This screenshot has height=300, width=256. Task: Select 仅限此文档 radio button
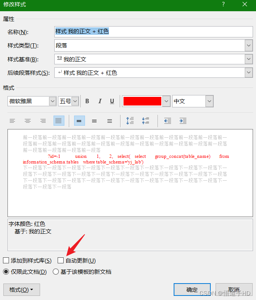click(6, 272)
